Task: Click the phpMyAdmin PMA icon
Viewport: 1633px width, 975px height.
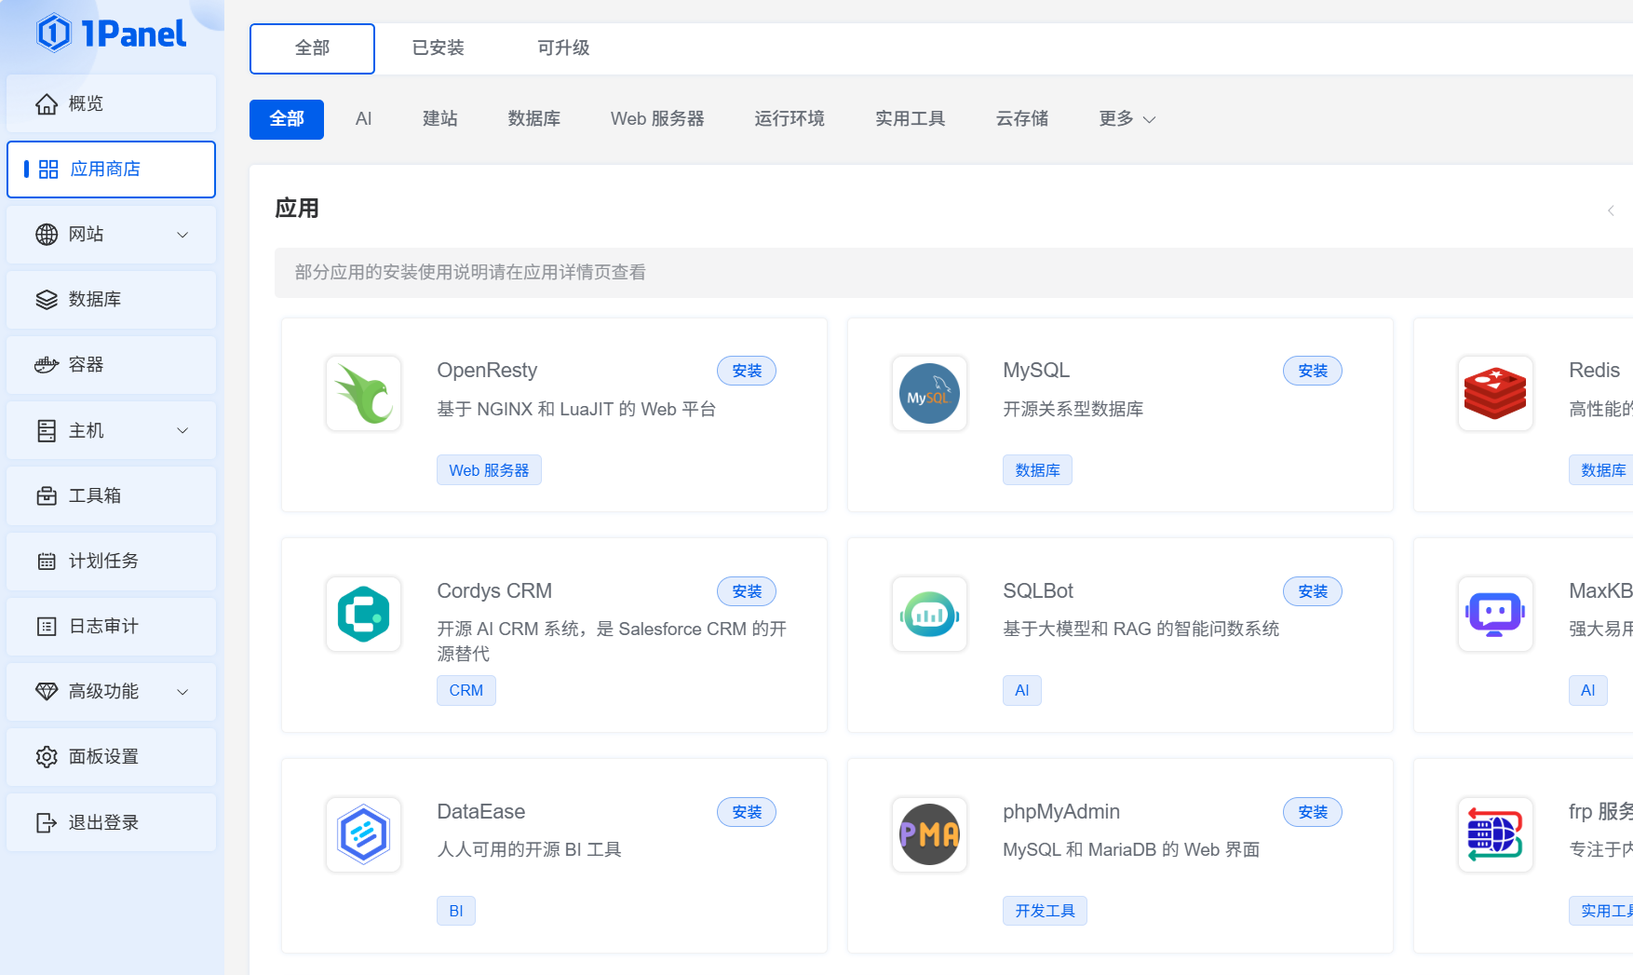Action: pyautogui.click(x=929, y=834)
